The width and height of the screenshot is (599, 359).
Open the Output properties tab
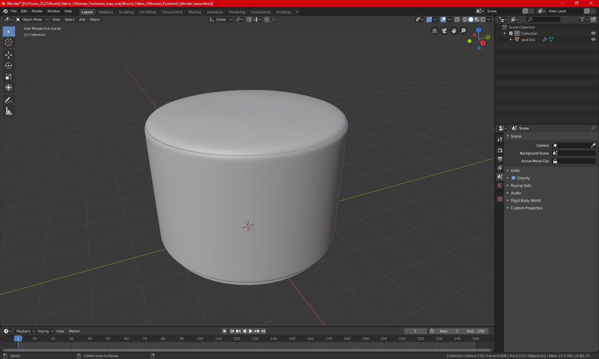[x=500, y=159]
